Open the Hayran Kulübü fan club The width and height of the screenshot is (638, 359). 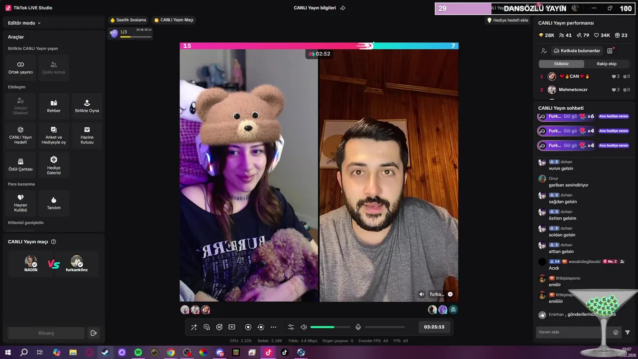coord(20,203)
